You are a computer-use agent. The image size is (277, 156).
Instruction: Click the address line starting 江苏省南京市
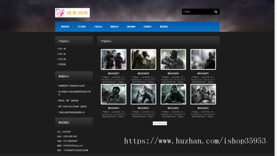76,150
